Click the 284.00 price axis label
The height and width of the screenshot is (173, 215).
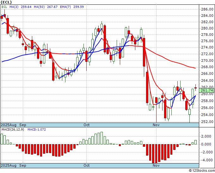(207, 16)
